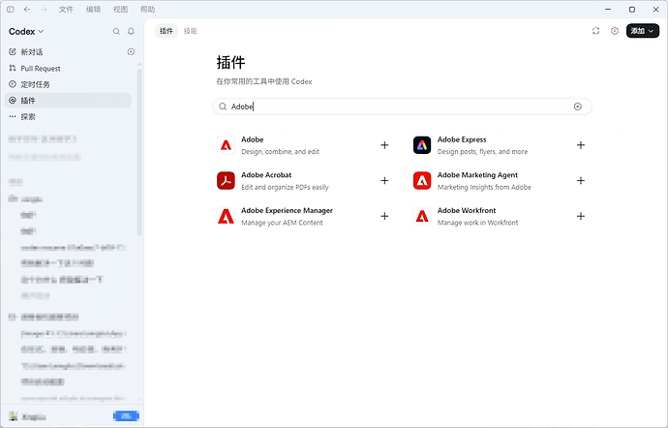Click the Adobe Acrobat logo
The height and width of the screenshot is (428, 668).
(x=226, y=181)
